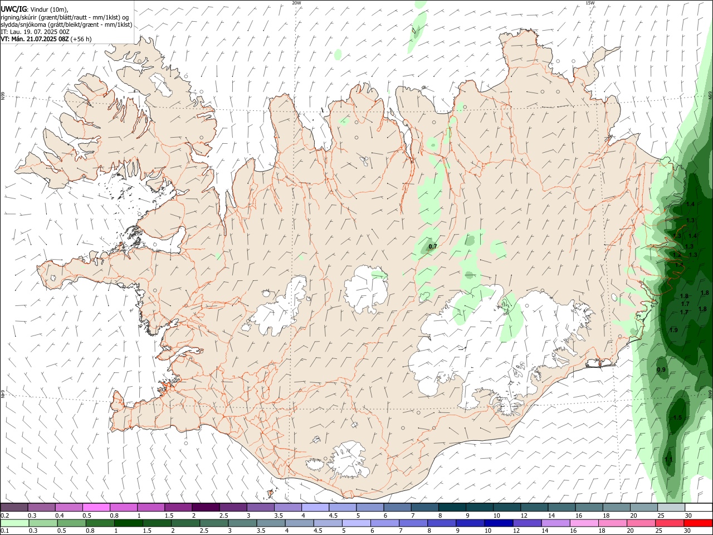
Task: Pick the medium green swatch between 0.5 and 0.8
Action: [x=71, y=523]
